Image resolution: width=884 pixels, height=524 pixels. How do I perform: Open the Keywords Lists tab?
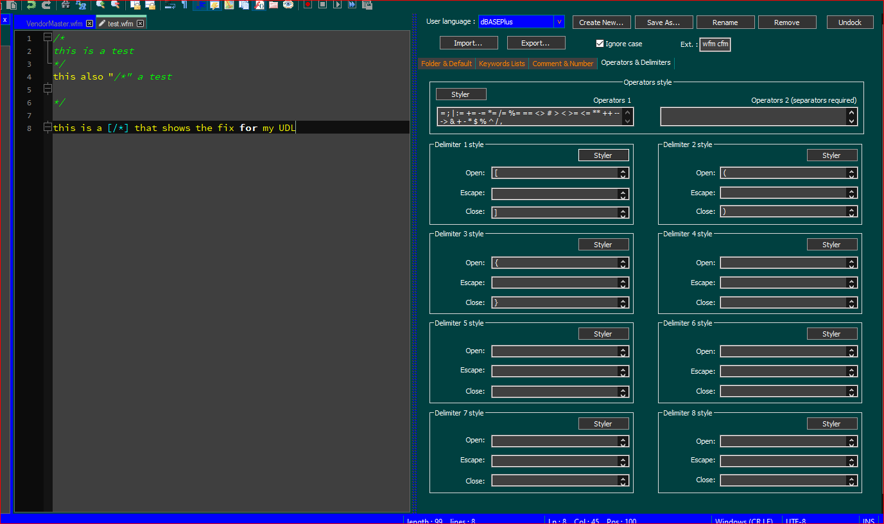pos(501,64)
